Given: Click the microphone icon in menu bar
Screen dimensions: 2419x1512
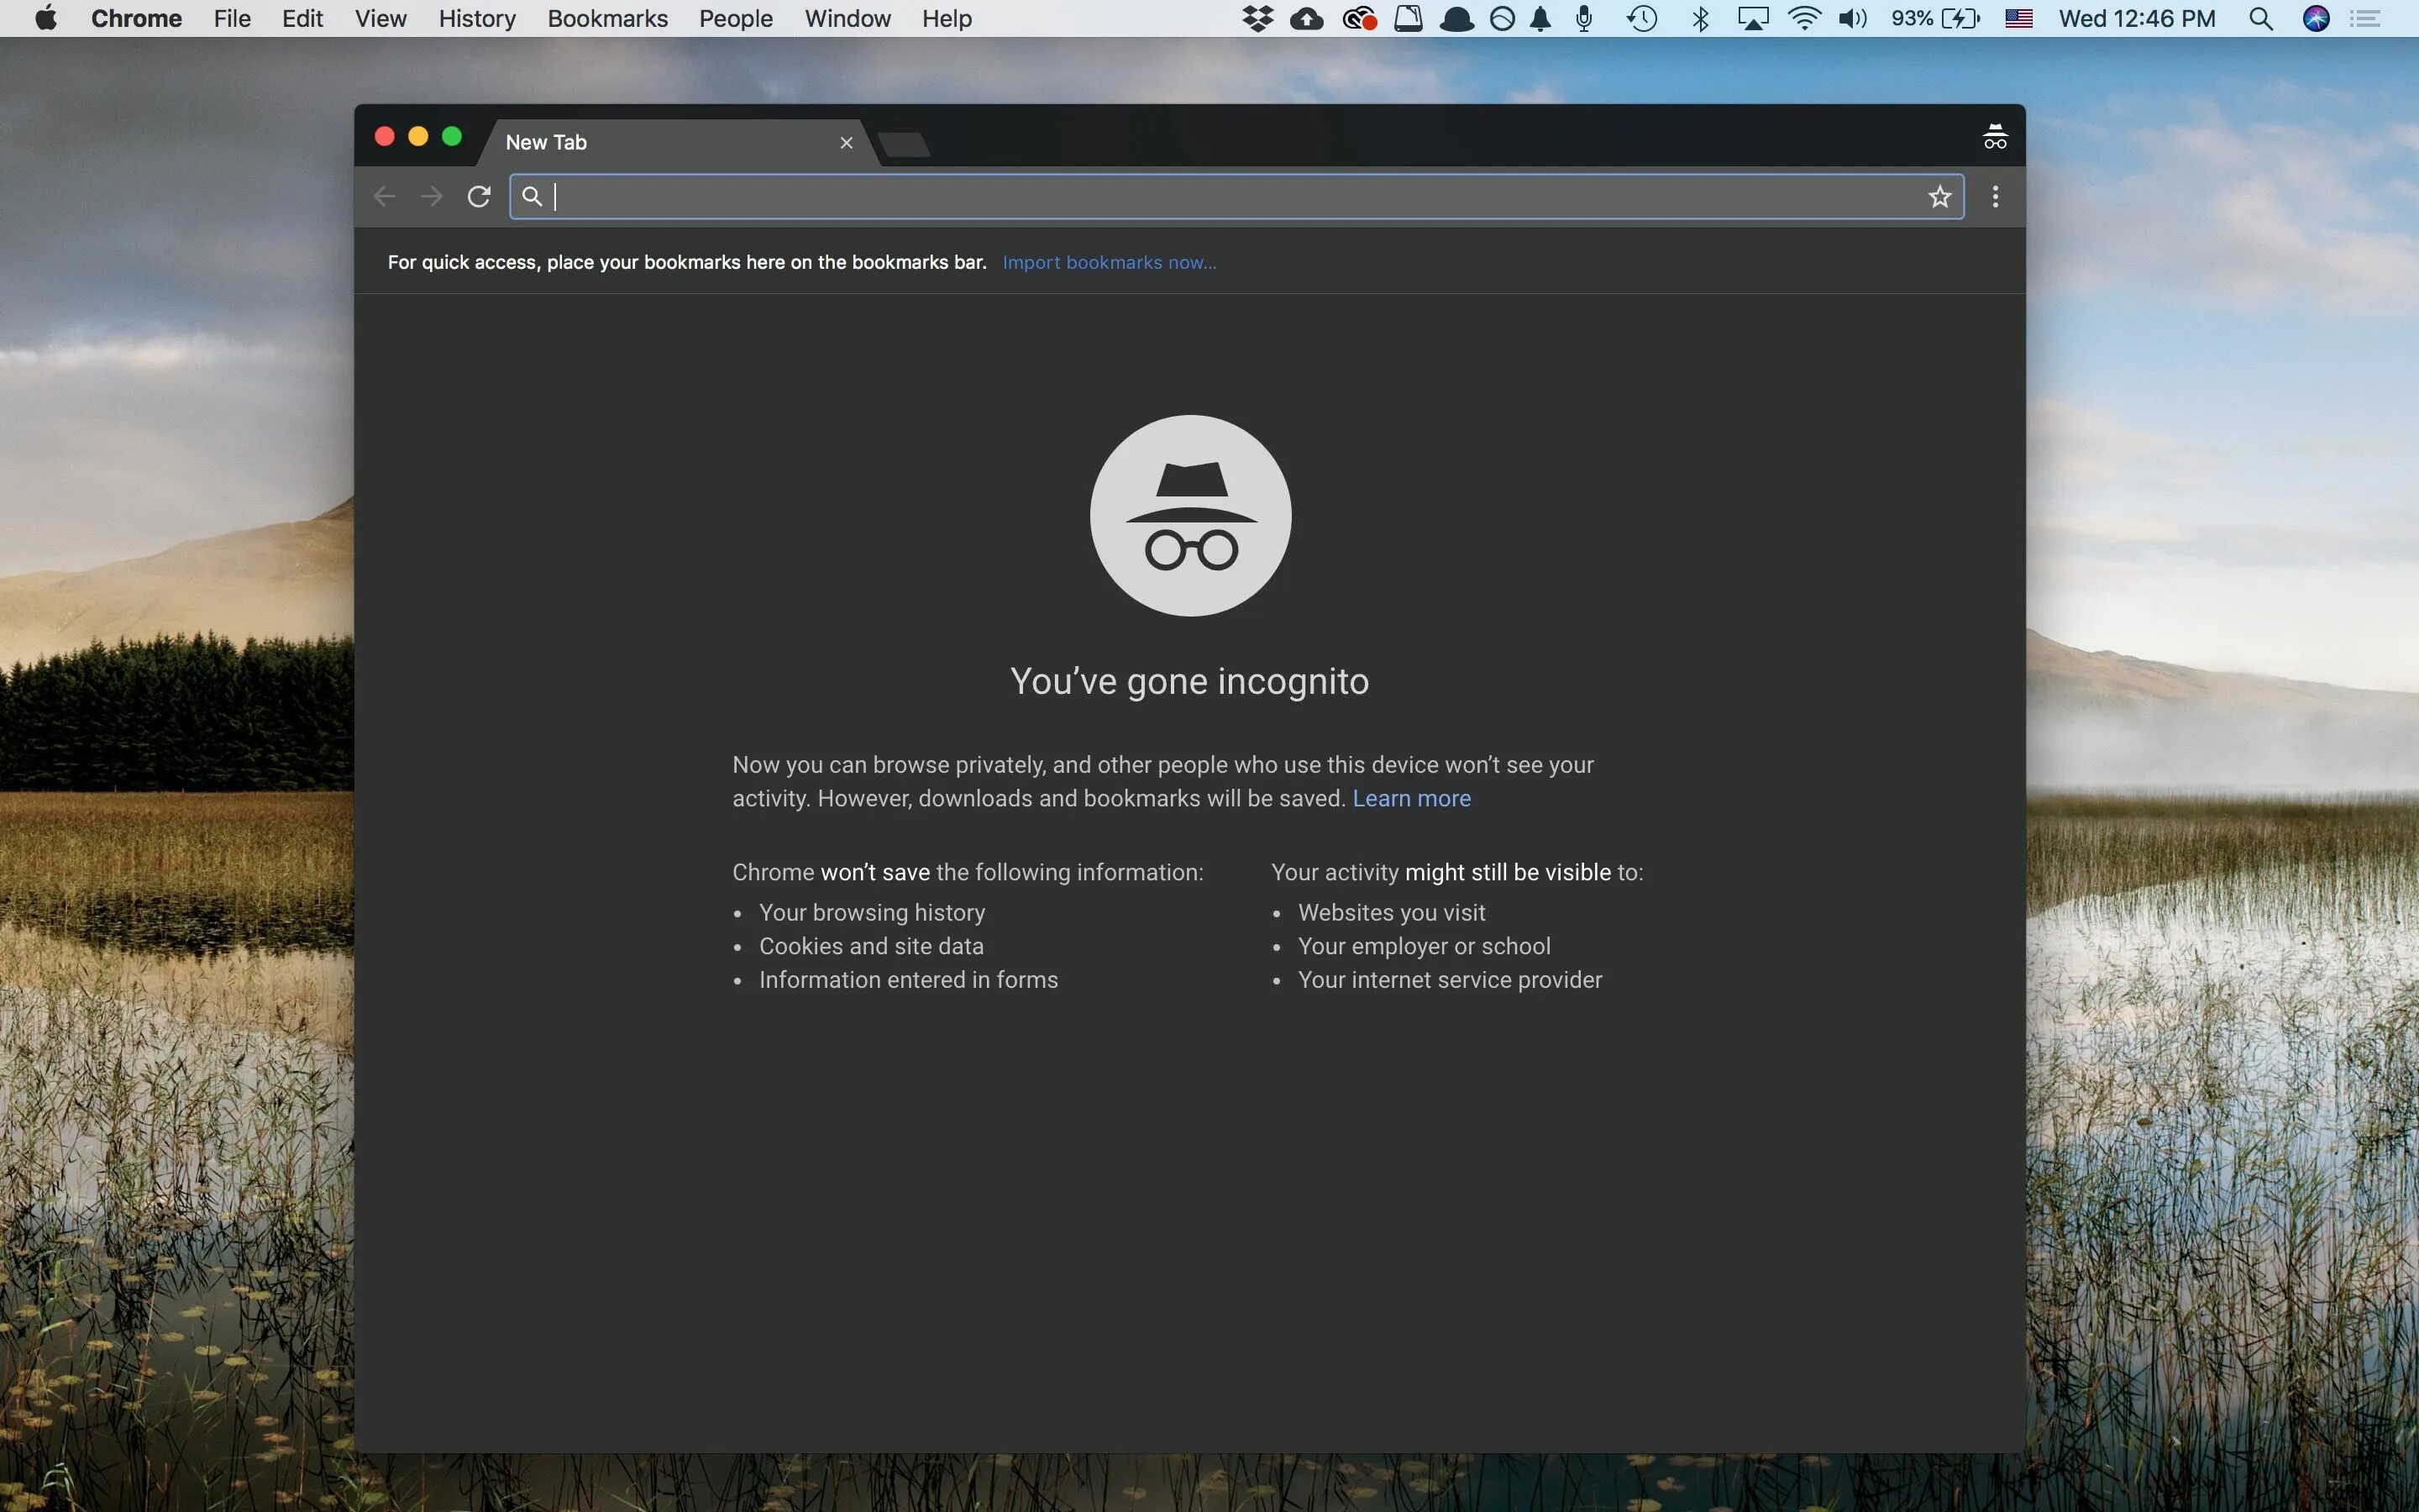Looking at the screenshot, I should click(x=1582, y=21).
